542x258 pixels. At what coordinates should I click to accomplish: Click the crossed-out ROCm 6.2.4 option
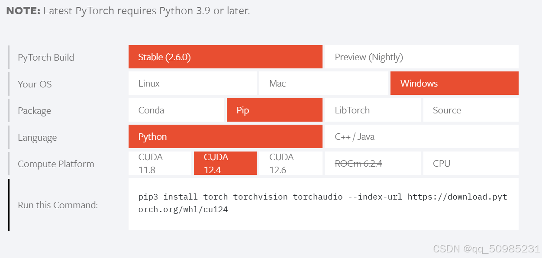pos(373,163)
